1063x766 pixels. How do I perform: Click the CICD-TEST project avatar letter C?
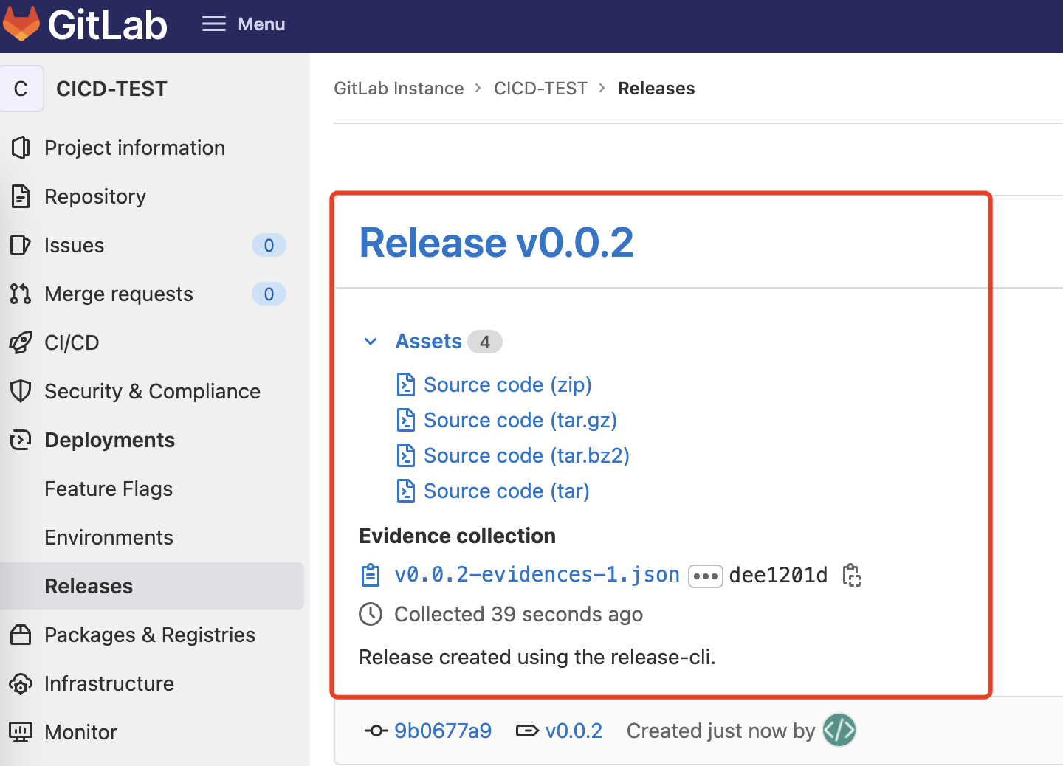click(21, 89)
